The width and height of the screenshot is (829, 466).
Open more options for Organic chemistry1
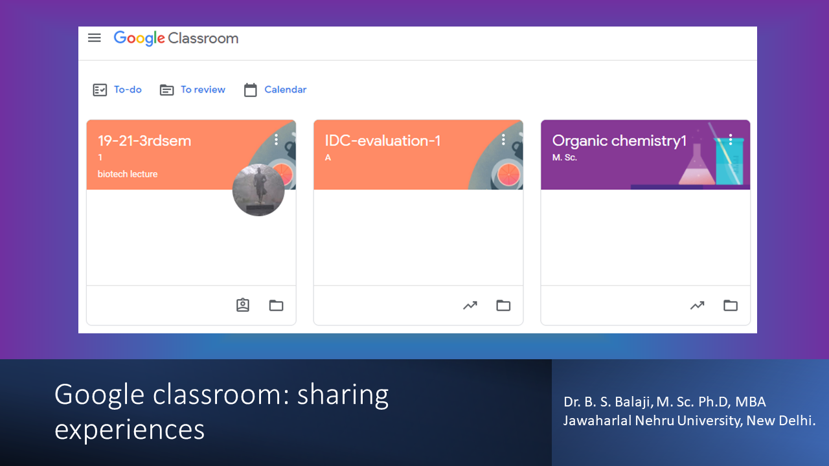pyautogui.click(x=731, y=139)
